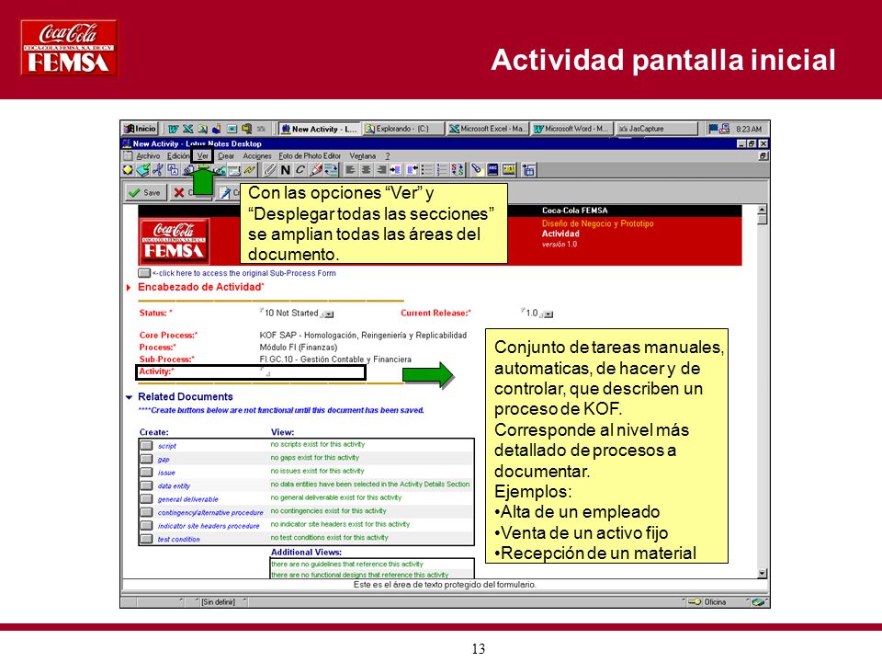Click the Save button
This screenshot has height=662, width=882.
pyautogui.click(x=144, y=192)
